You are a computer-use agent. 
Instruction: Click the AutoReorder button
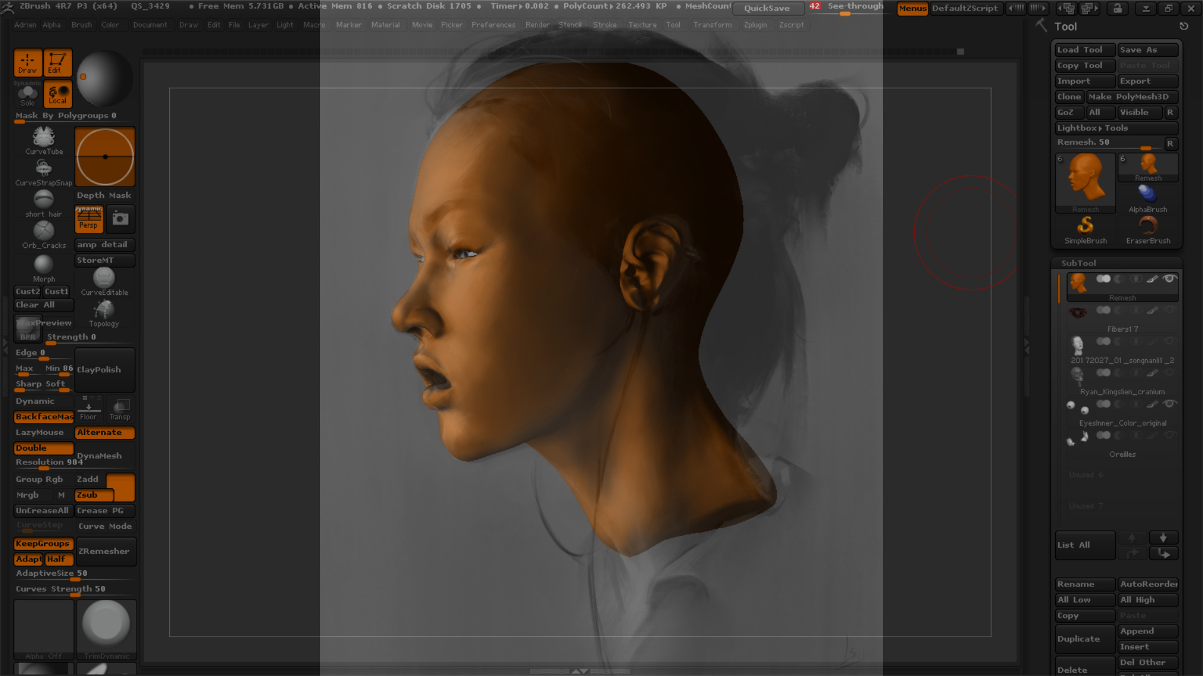point(1148,584)
